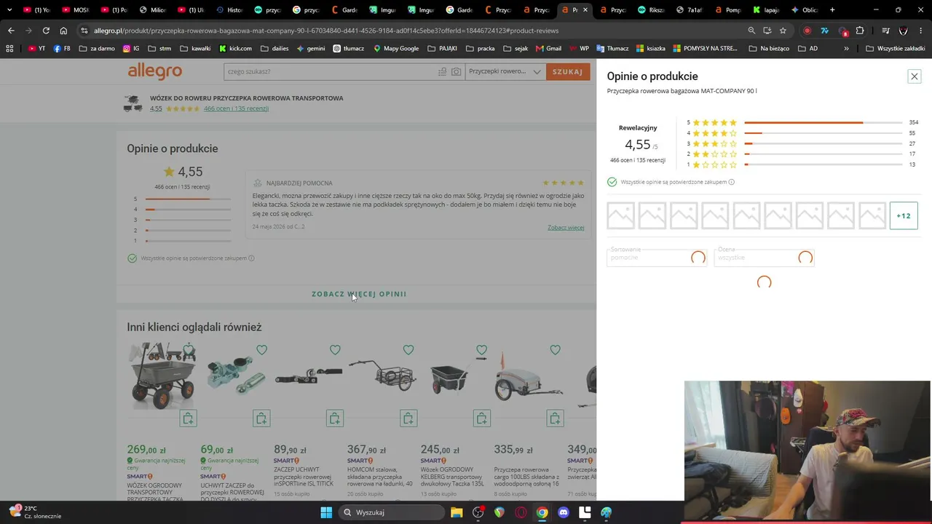The width and height of the screenshot is (932, 524).
Task: Add the 367,90 zł HOMCOM trailer to basket
Action: [x=408, y=418]
